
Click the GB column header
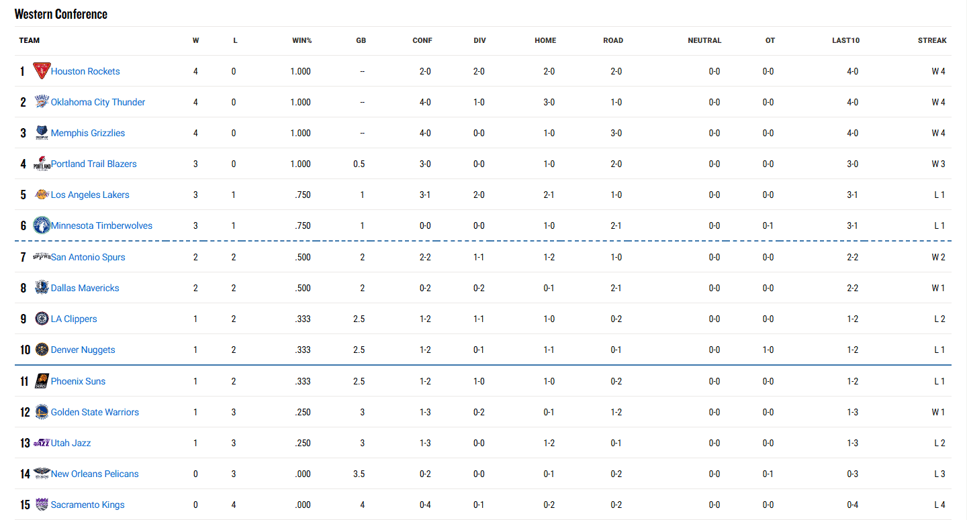click(x=361, y=40)
